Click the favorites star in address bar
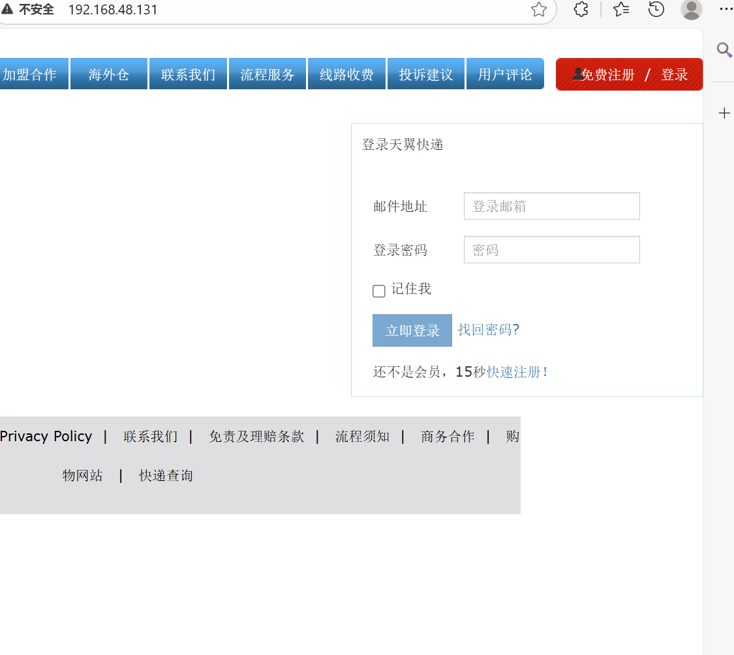Viewport: 734px width, 655px height. pyautogui.click(x=539, y=9)
